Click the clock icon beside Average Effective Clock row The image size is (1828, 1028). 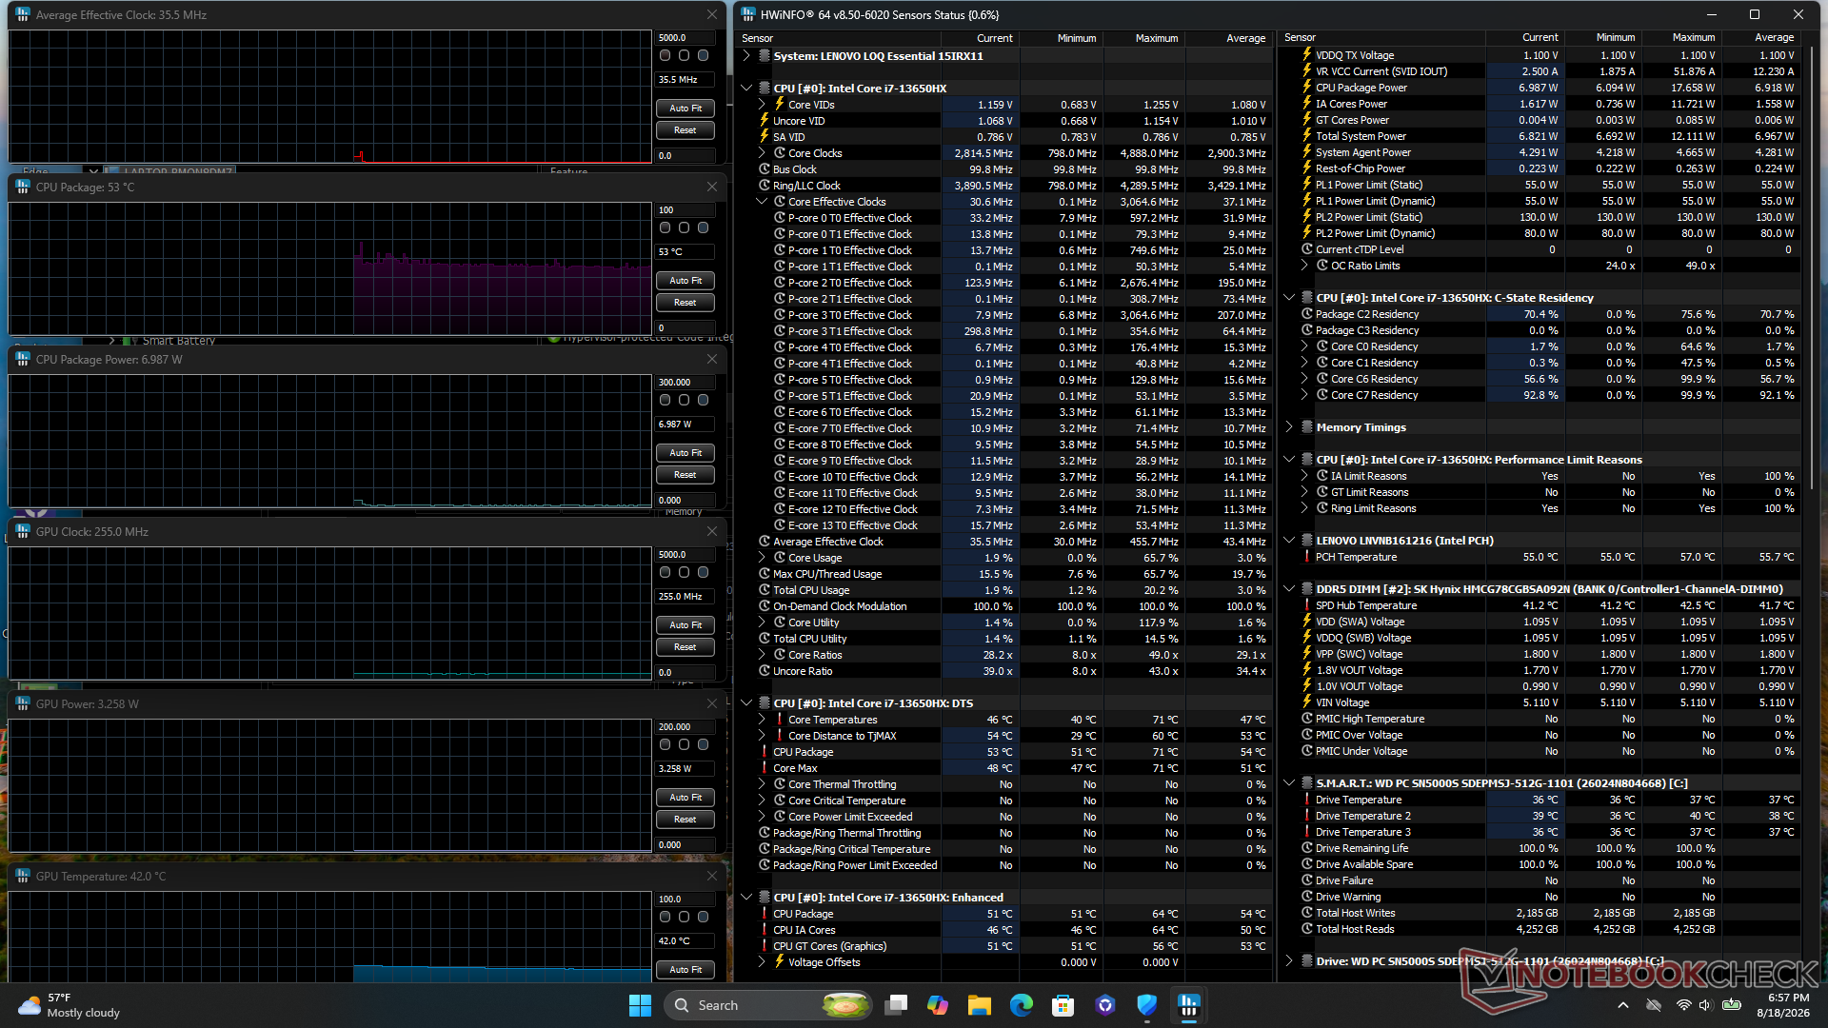[x=764, y=542]
